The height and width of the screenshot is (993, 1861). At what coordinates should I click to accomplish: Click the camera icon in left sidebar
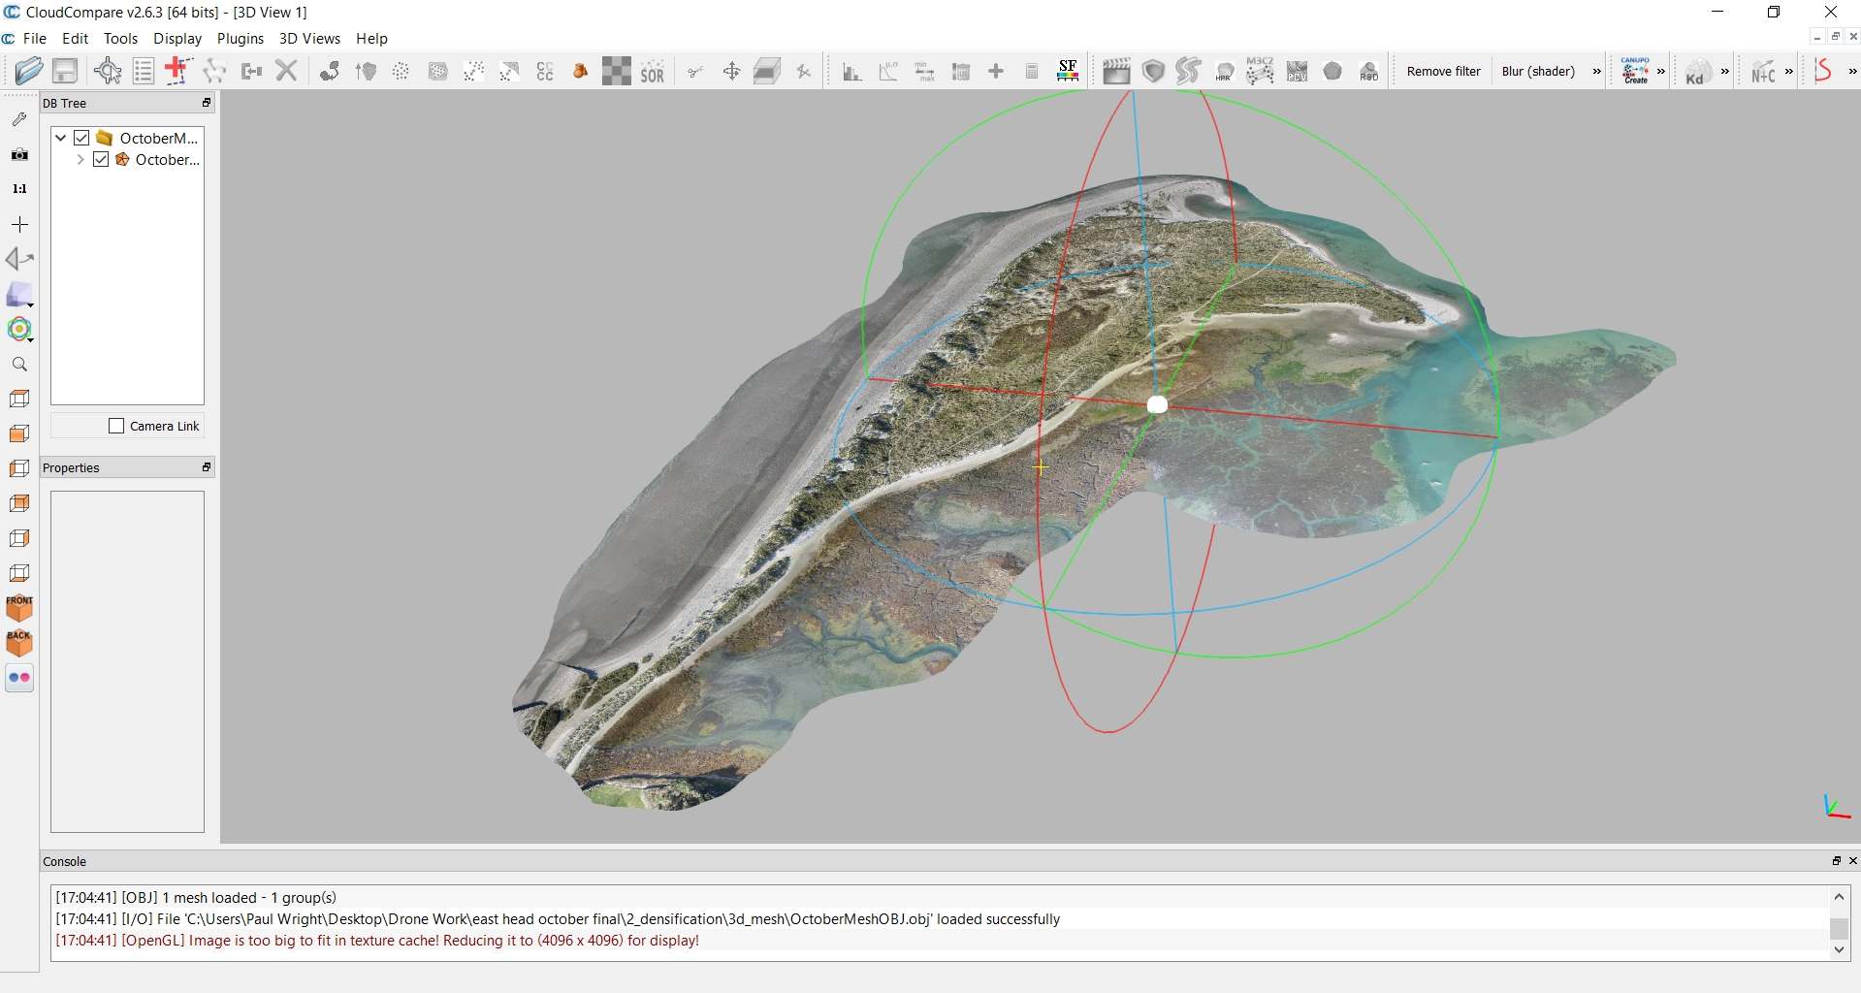point(19,154)
